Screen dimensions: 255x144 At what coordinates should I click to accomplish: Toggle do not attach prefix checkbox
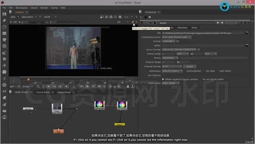tap(201, 79)
